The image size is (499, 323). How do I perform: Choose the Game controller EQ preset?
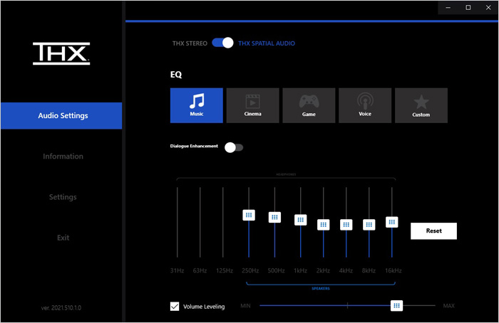click(309, 105)
